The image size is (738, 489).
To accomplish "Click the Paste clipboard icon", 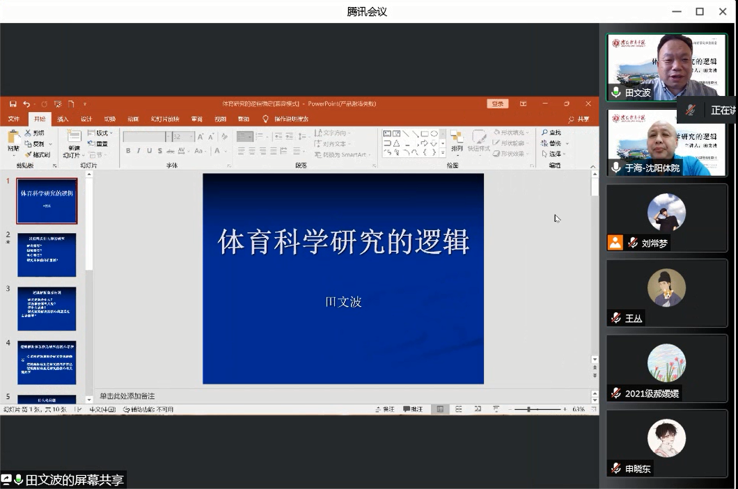I will 13,138.
